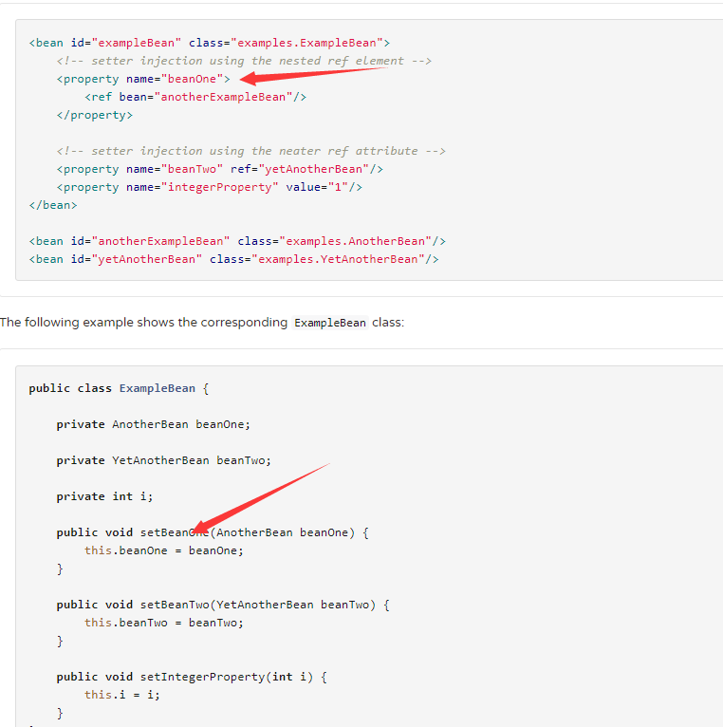
Task: Click the anotherExampleBean bean definition line
Action: tap(237, 242)
